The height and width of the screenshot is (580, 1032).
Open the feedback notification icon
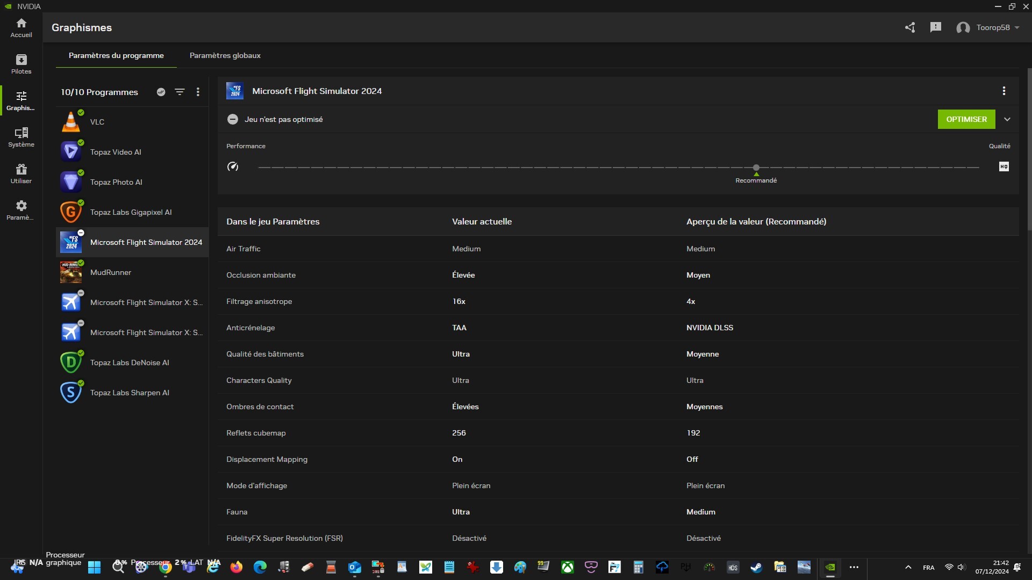[936, 27]
